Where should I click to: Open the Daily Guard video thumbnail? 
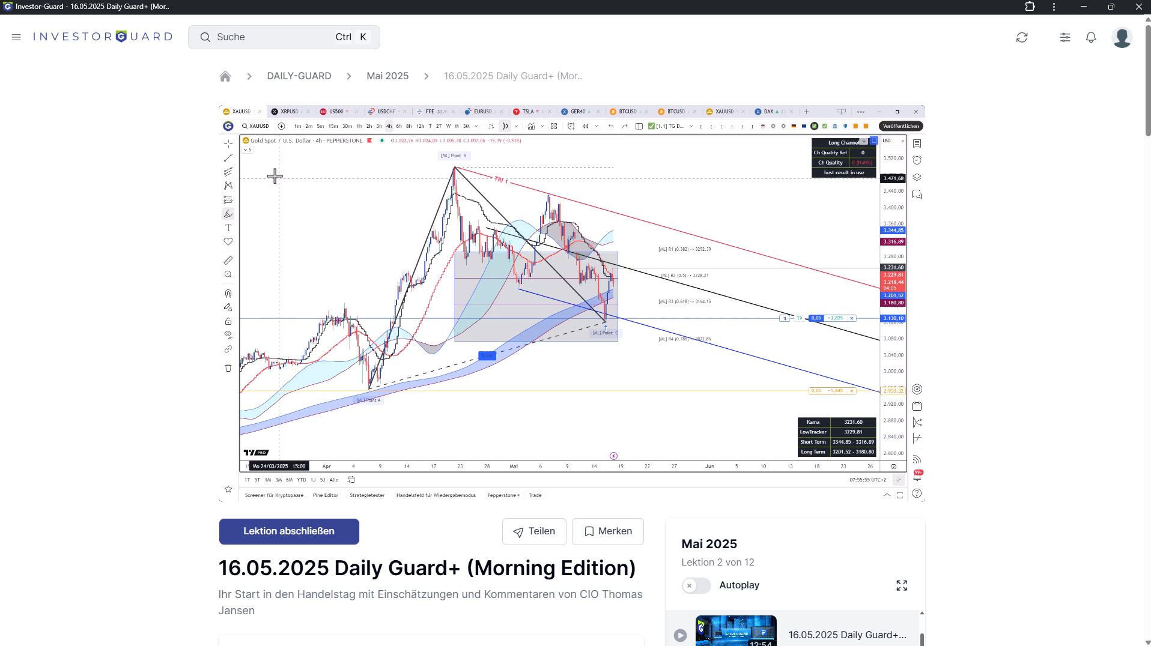(x=736, y=630)
